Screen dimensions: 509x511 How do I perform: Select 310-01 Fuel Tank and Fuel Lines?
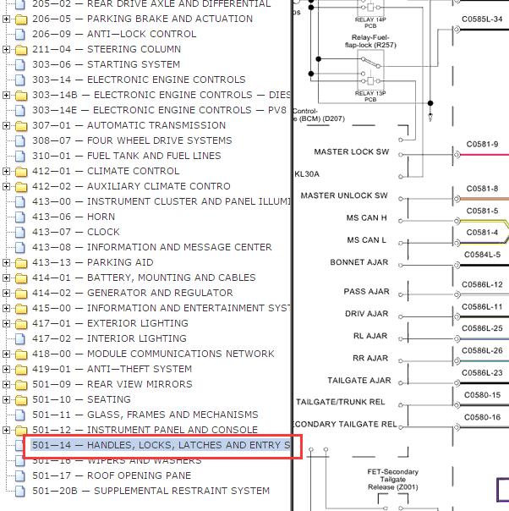[126, 156]
